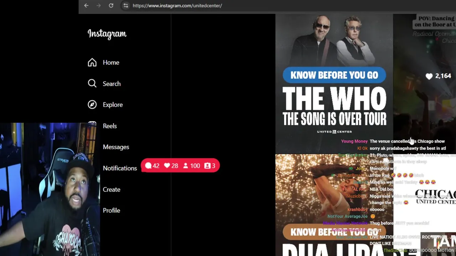
Task: Open Notifications in the sidebar
Action: (120, 168)
